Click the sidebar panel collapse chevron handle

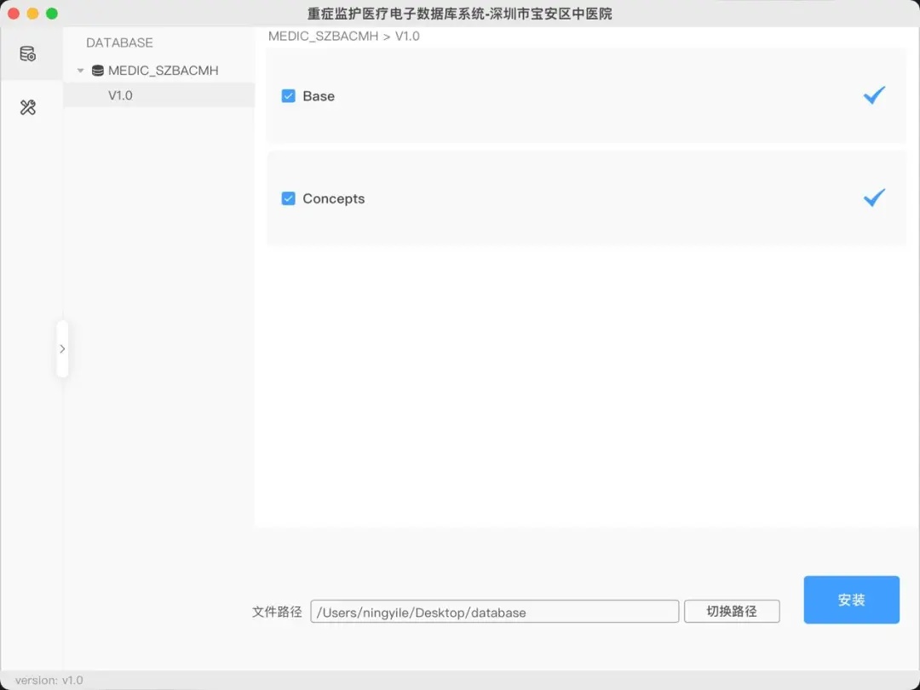62,348
